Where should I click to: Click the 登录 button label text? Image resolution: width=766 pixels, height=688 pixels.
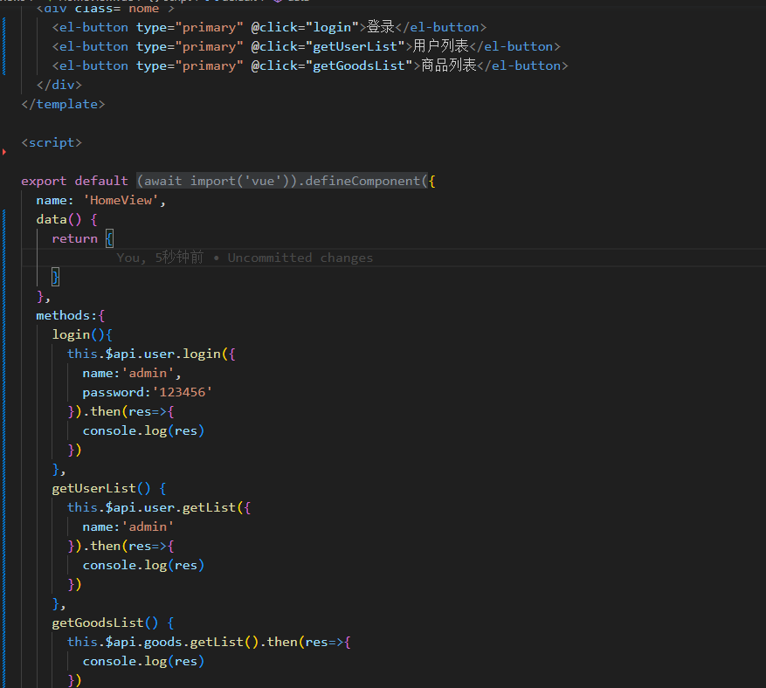pos(381,27)
